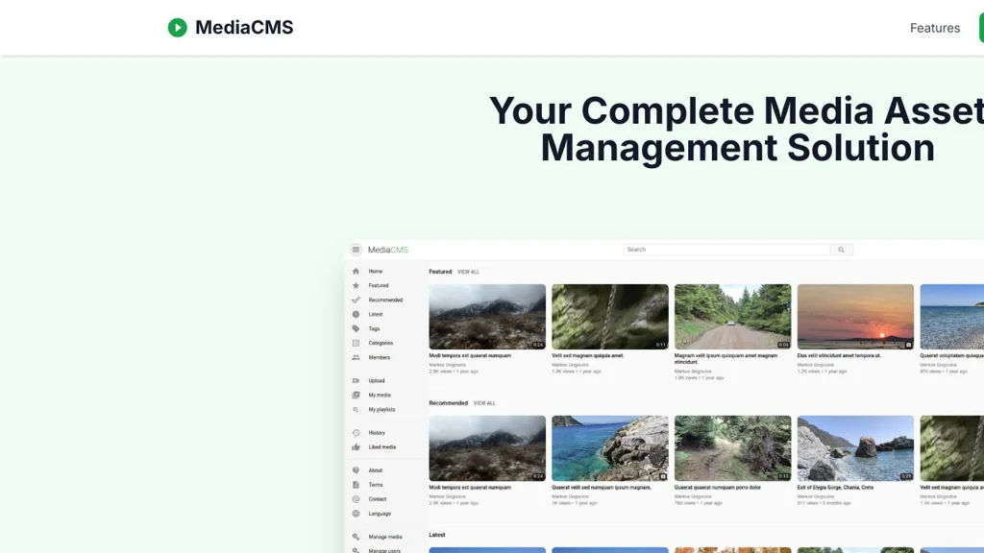This screenshot has height=553, width=984.
Task: Click the Liked media thumbs-up icon
Action: 356,447
